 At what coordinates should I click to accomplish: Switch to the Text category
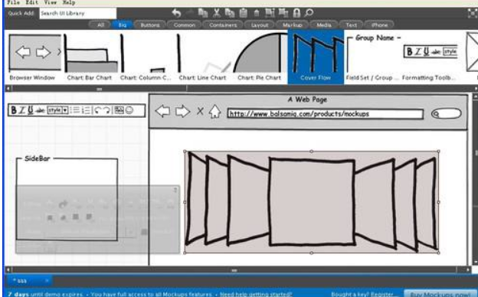(351, 25)
